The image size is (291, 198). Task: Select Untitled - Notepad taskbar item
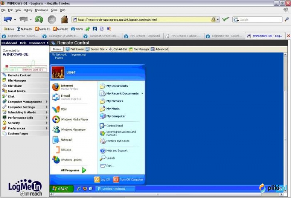[115, 189]
